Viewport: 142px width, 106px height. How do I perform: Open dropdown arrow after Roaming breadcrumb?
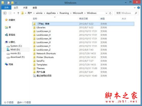[71, 13]
